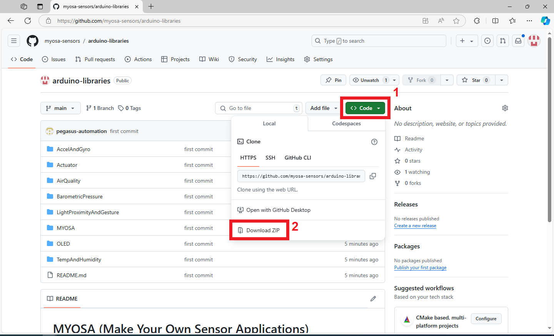This screenshot has width=554, height=336.
Task: Open the Actions tab
Action: 138,59
